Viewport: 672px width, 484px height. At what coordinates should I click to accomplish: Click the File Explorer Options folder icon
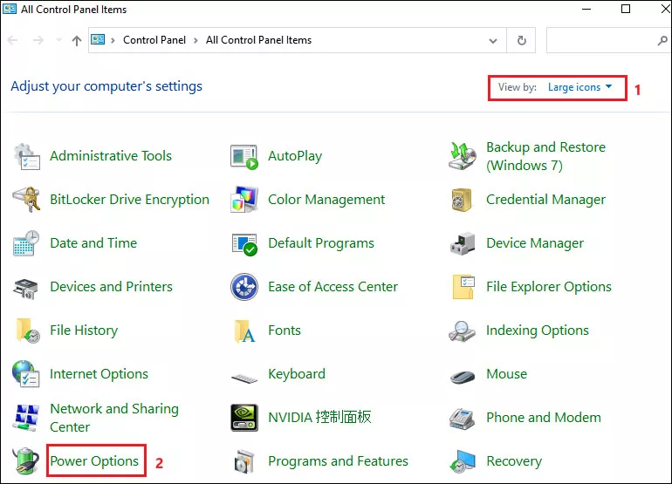(463, 287)
